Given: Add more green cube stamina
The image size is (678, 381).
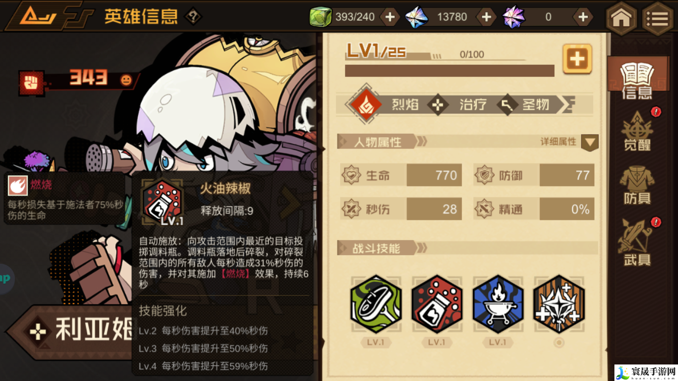Looking at the screenshot, I should coord(390,17).
